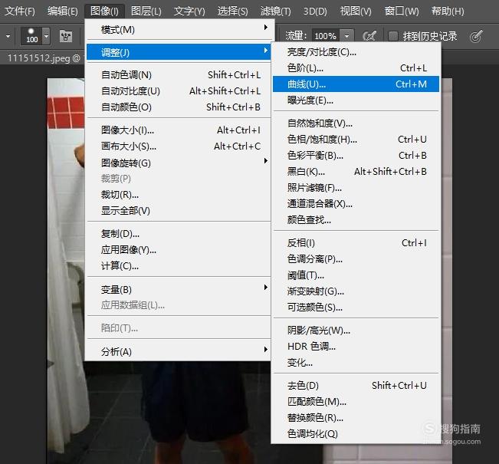Screen dimensions: 499x464
Task: Open the 窗口(W) menu
Action: (402, 12)
